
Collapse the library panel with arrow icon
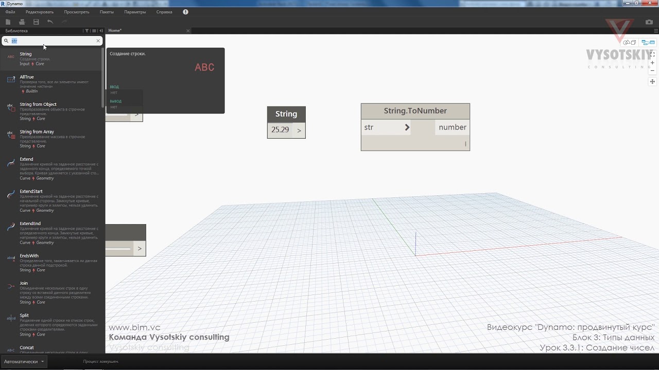point(101,31)
